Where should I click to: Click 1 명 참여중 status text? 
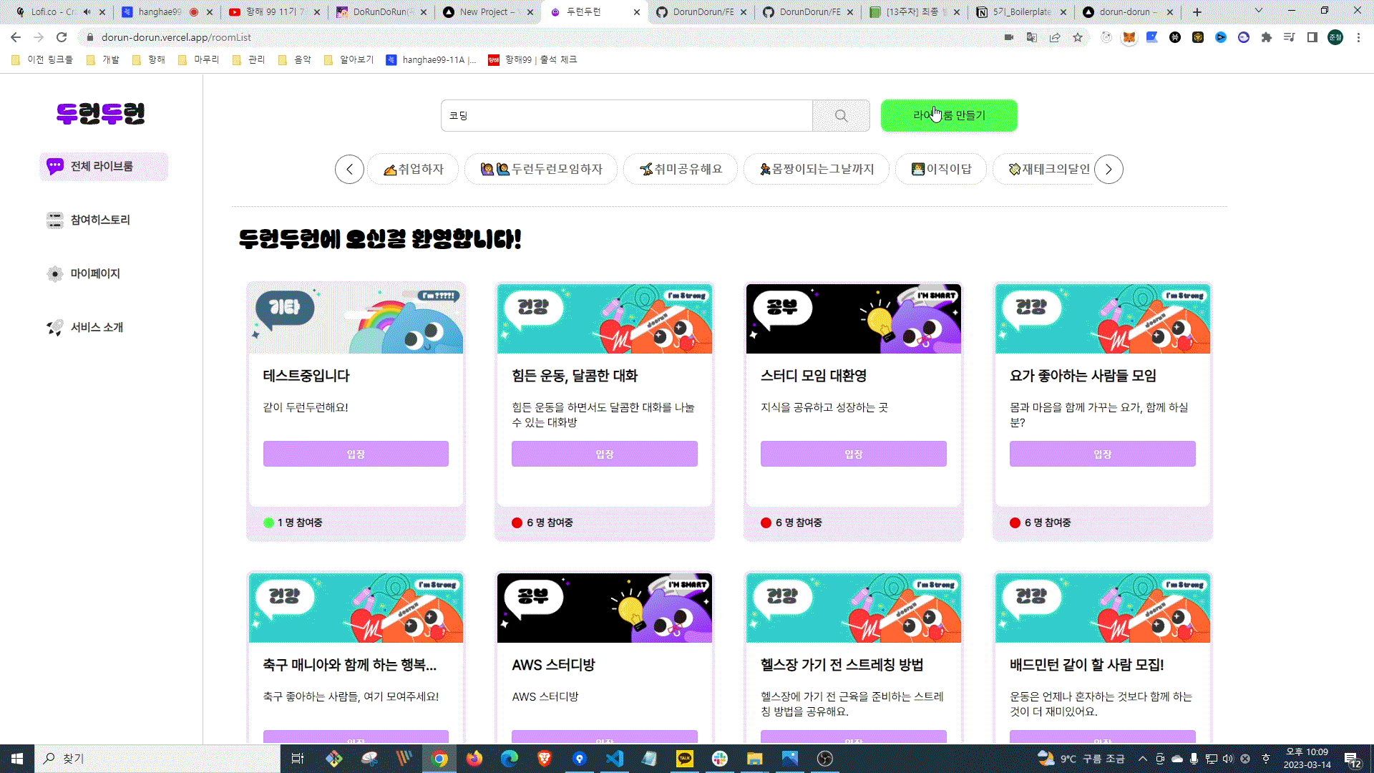[299, 522]
